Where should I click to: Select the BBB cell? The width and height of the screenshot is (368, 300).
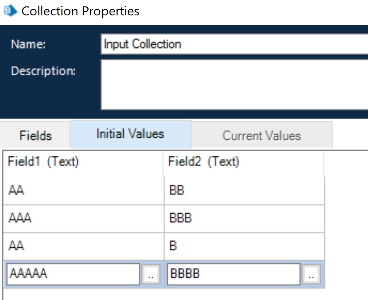coord(244,218)
